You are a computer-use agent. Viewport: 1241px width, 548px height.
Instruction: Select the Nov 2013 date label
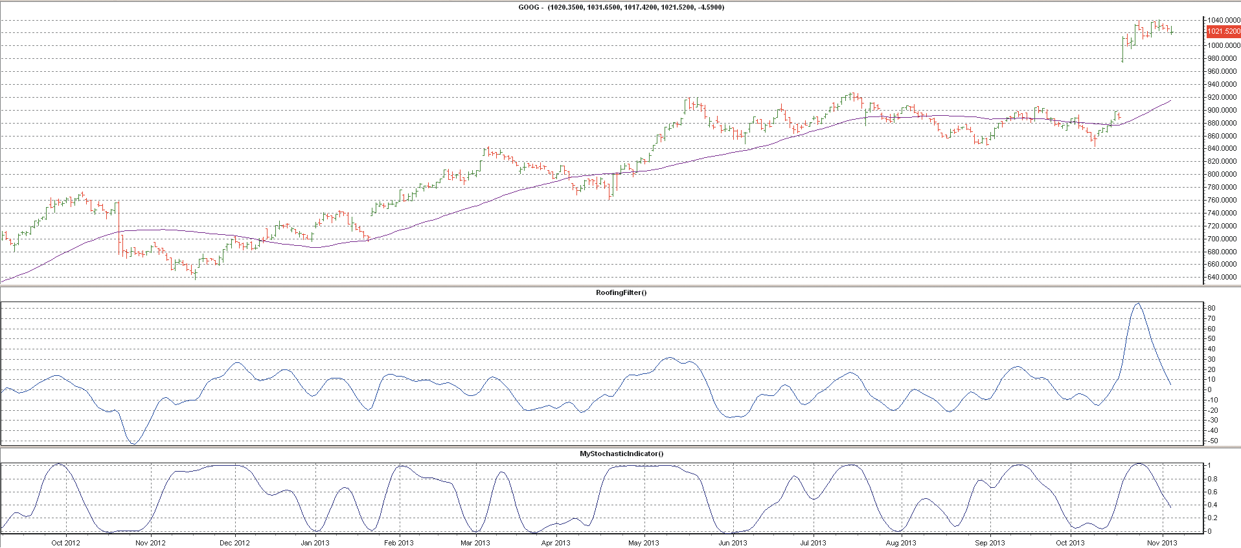pos(1162,543)
